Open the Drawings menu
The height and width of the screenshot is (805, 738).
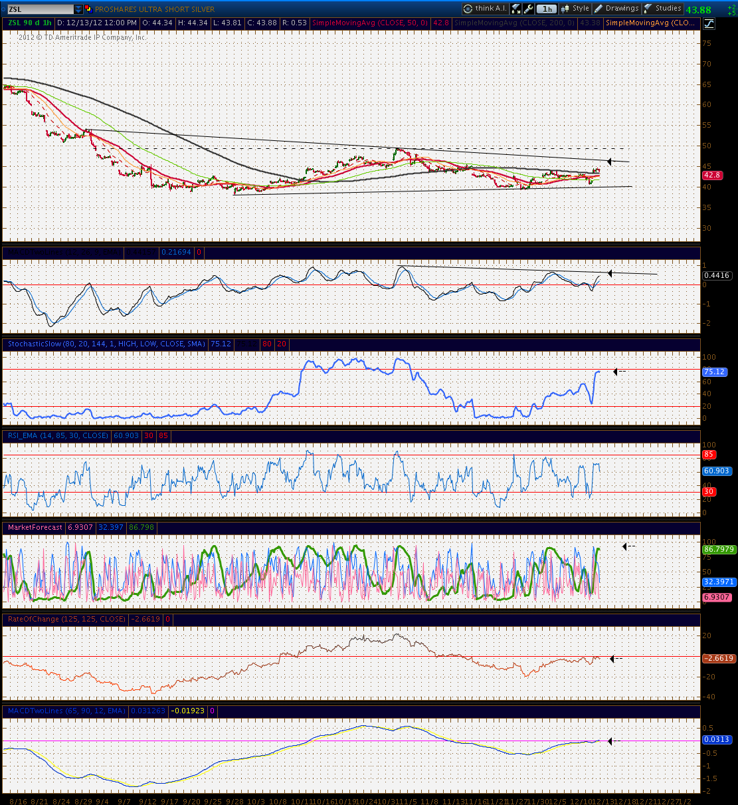coord(616,9)
